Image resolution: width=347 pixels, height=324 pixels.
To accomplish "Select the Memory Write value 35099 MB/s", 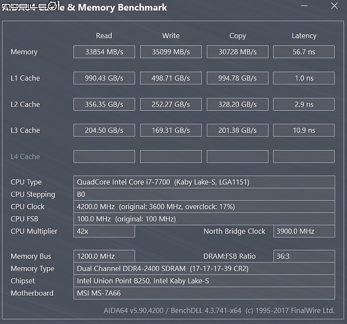I will coord(171,52).
